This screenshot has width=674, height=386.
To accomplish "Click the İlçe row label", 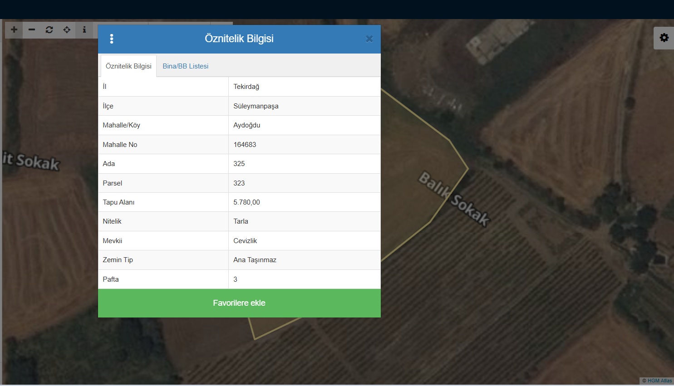I will click(108, 106).
